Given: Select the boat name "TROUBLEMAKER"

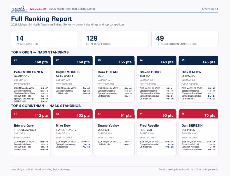Looking at the screenshot, I should tap(25, 130).
